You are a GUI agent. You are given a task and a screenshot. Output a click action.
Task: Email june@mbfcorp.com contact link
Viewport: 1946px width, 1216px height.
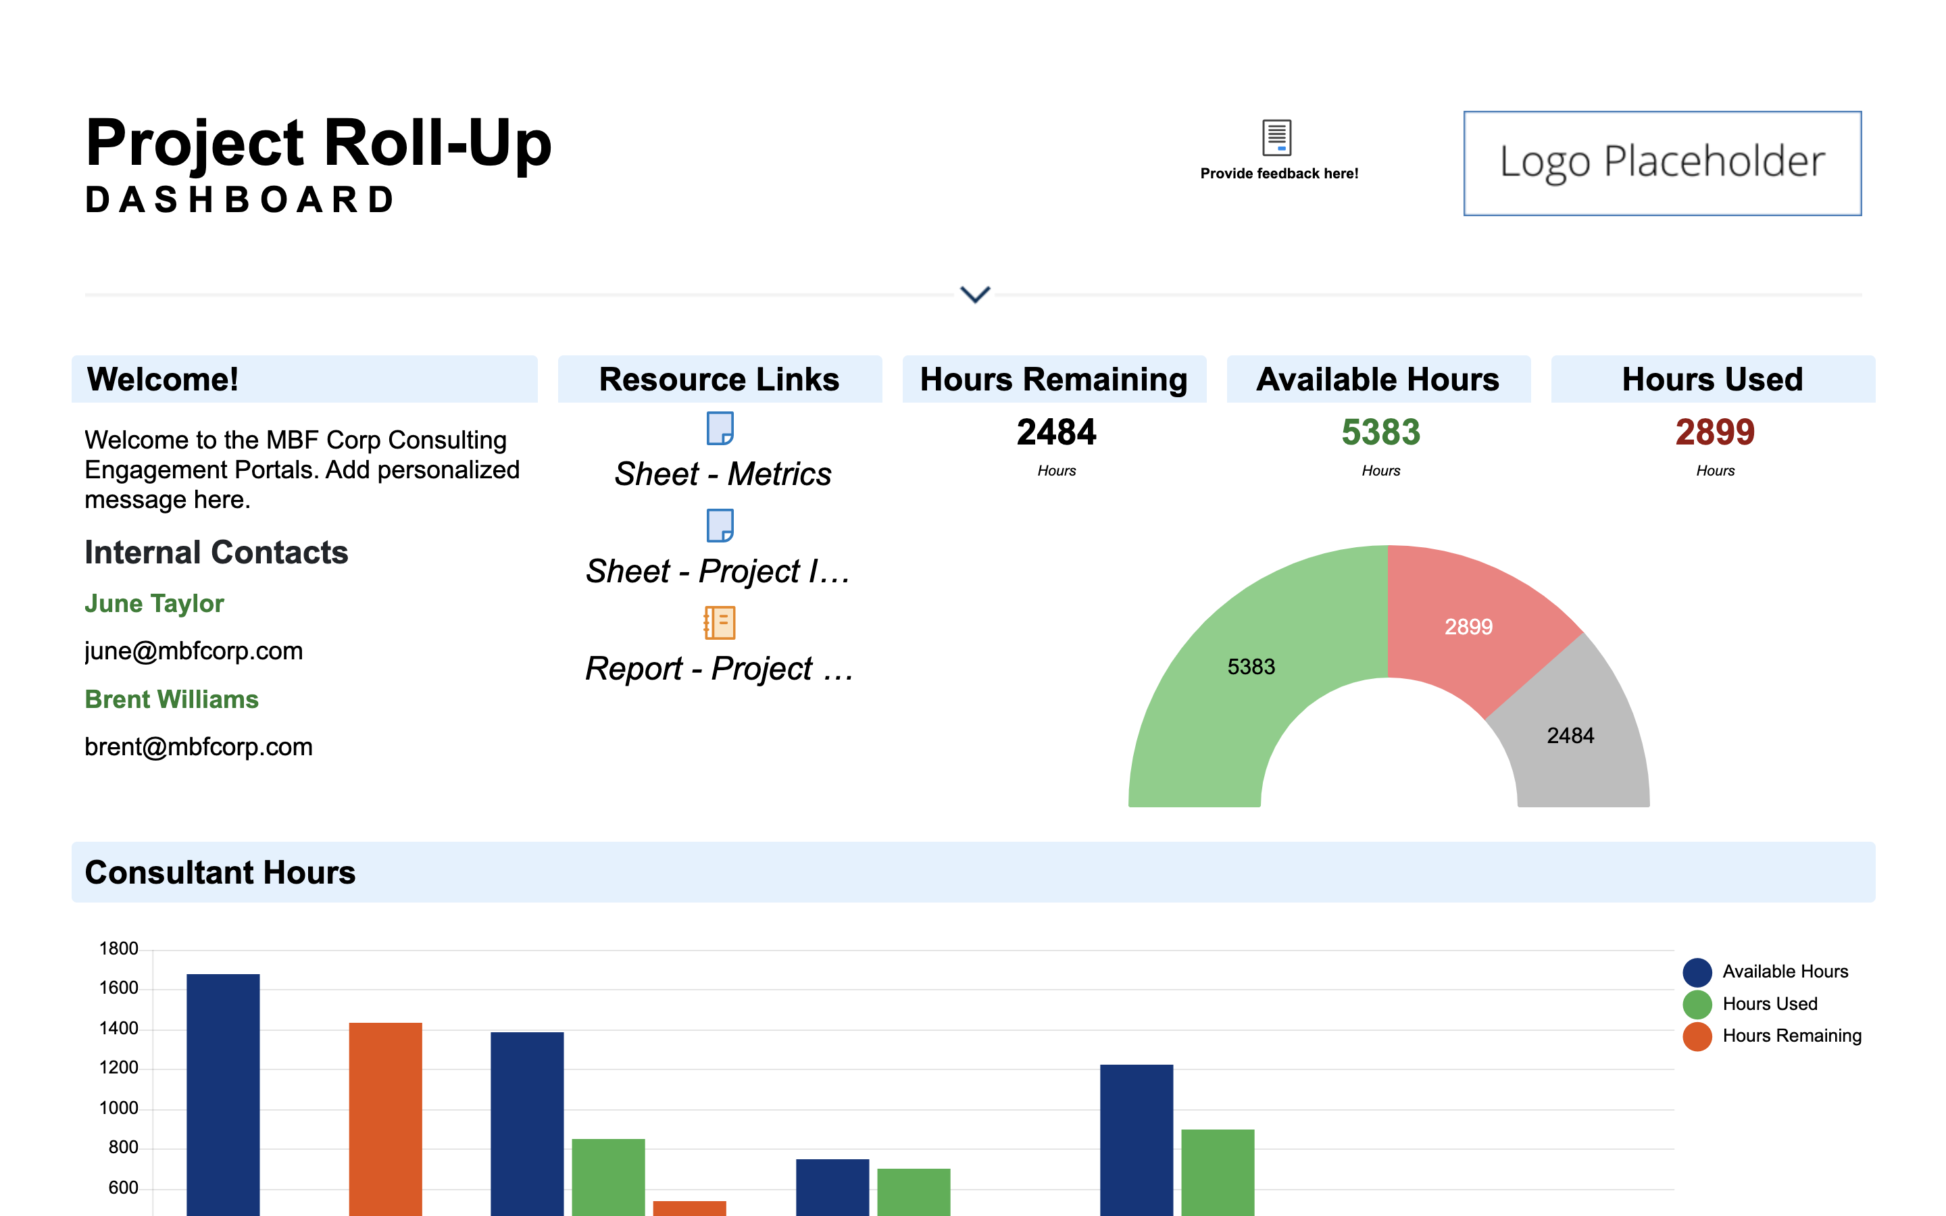(193, 651)
